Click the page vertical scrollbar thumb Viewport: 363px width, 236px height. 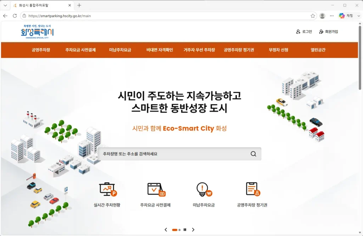point(360,58)
